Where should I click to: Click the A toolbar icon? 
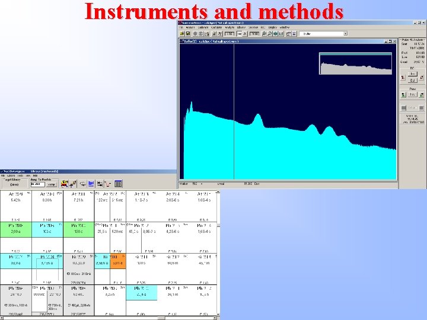tap(245, 34)
